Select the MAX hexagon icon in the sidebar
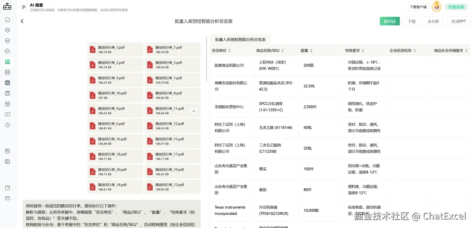This screenshot has width=473, height=228. pyautogui.click(x=7, y=41)
